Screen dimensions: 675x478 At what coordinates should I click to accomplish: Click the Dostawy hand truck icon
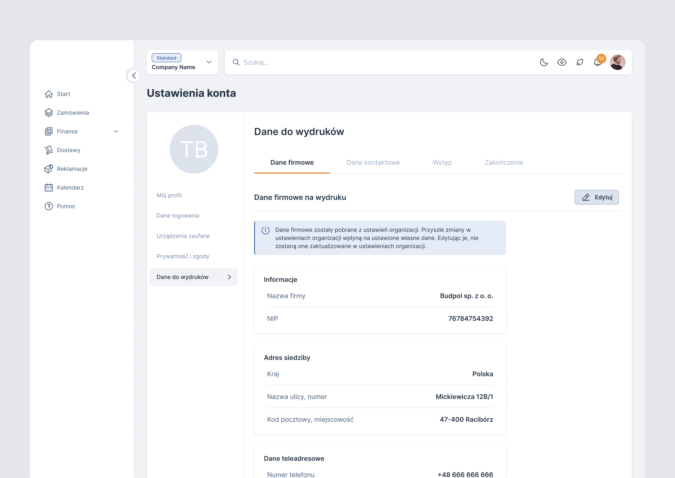point(49,150)
